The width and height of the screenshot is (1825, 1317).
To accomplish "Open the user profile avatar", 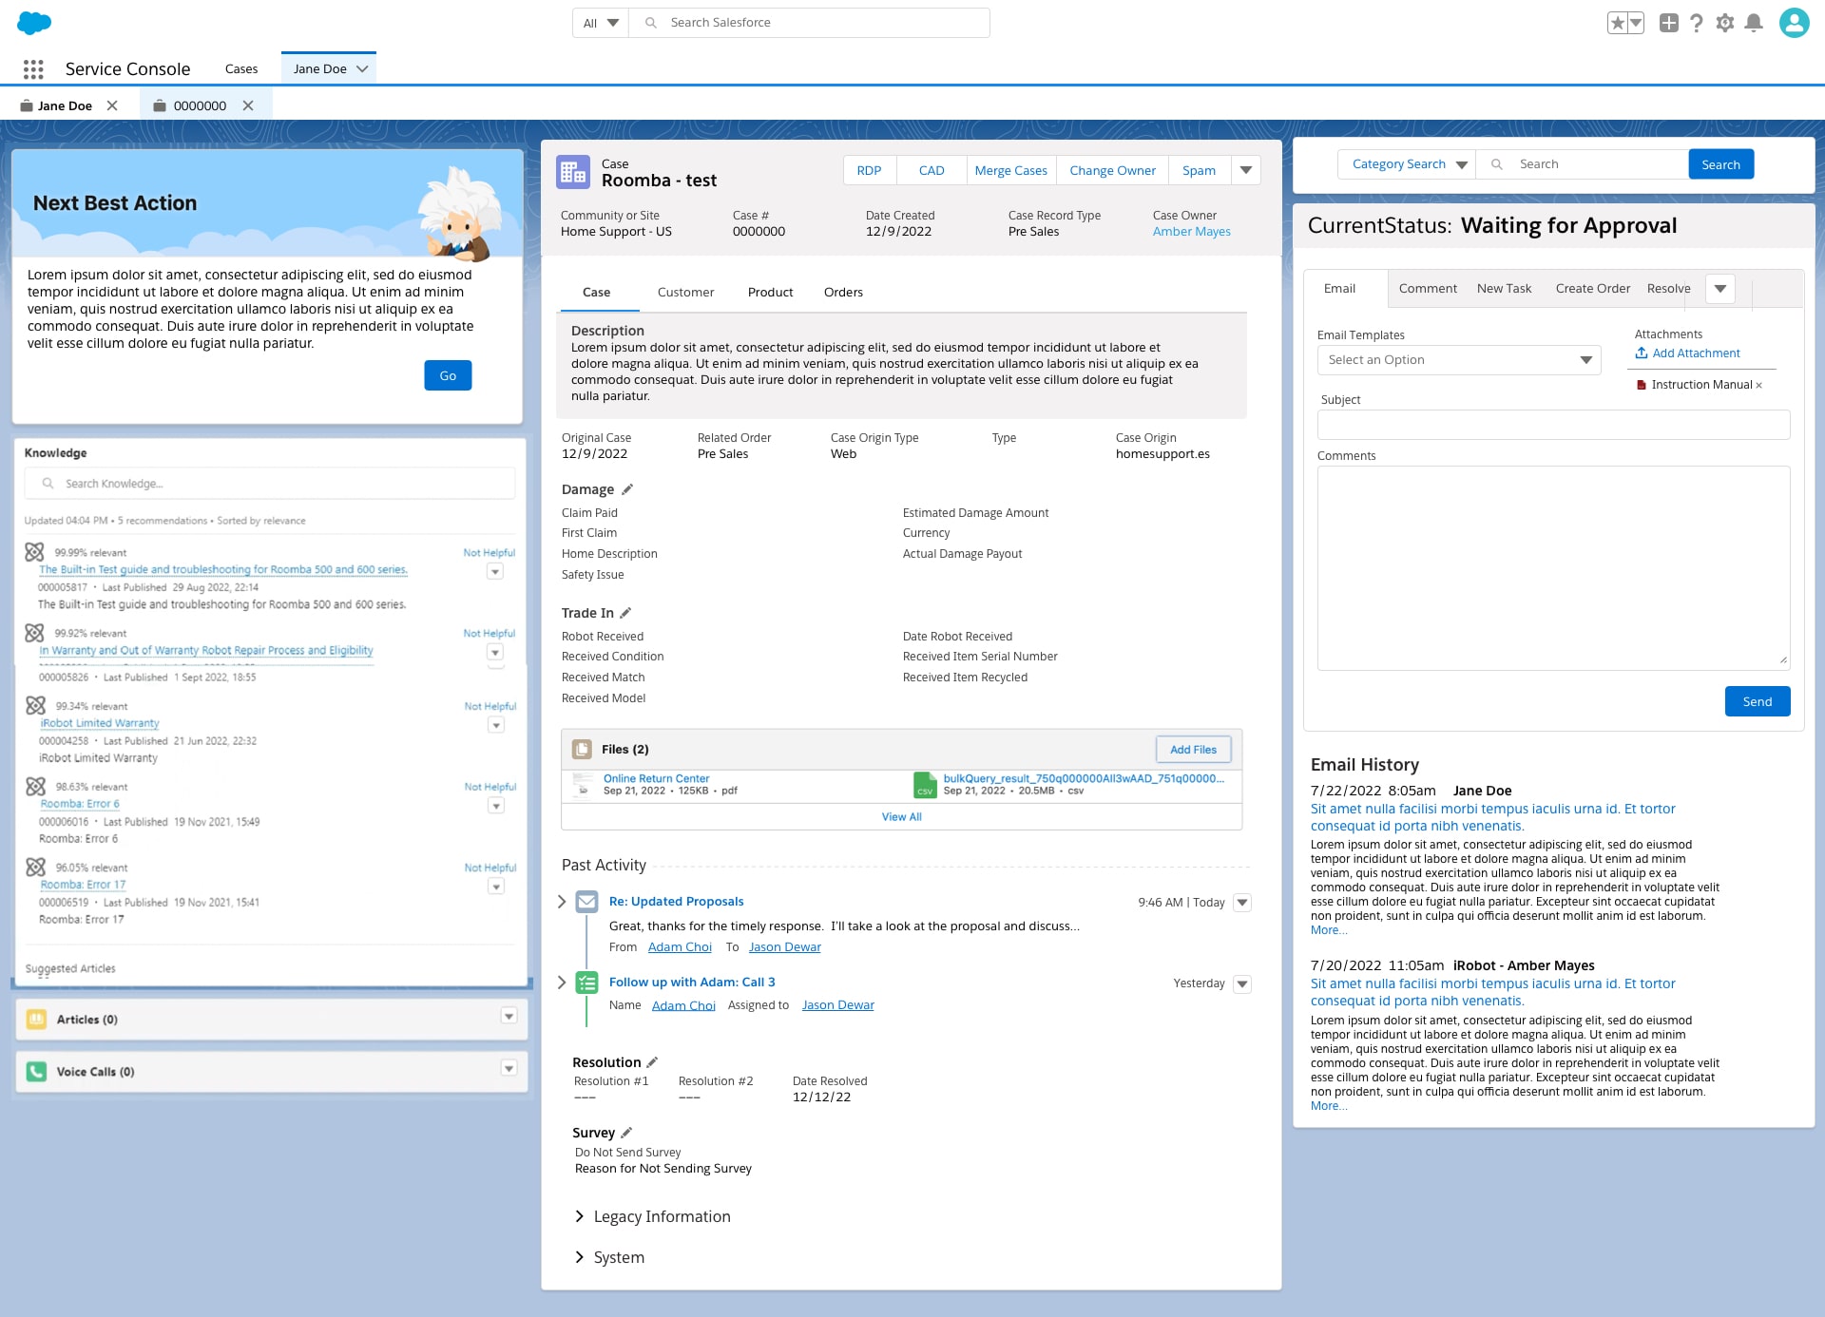I will point(1794,23).
